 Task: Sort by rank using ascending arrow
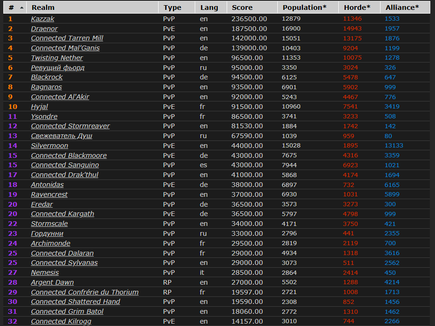pos(22,8)
